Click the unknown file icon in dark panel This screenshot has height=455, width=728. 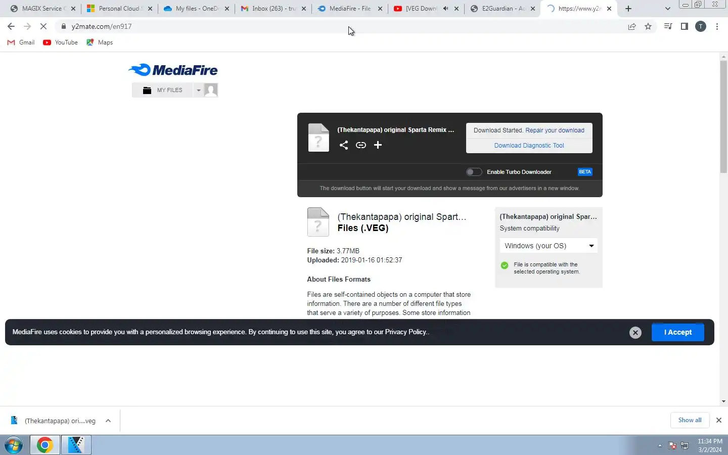[x=318, y=138]
